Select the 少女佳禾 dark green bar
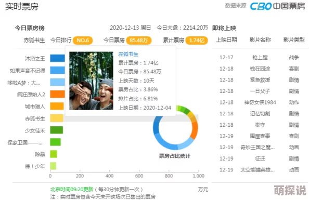The width and height of the screenshot is (309, 200). tap(57, 130)
